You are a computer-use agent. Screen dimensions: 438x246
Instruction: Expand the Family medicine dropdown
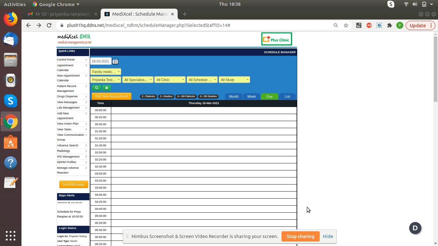click(x=105, y=72)
